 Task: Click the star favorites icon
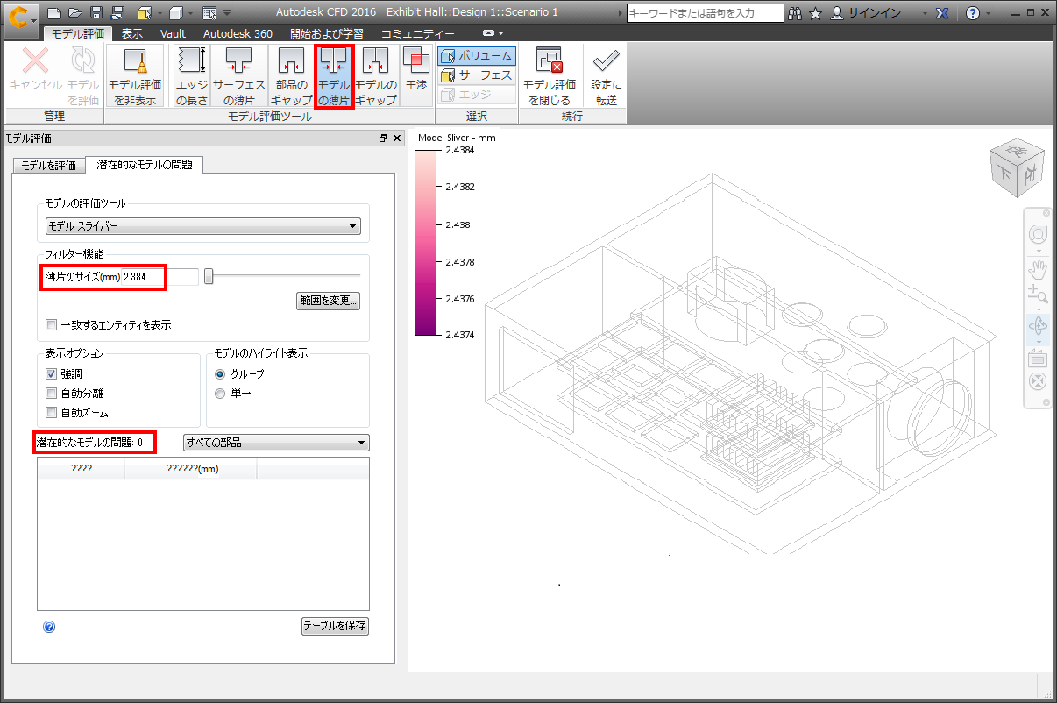click(815, 13)
